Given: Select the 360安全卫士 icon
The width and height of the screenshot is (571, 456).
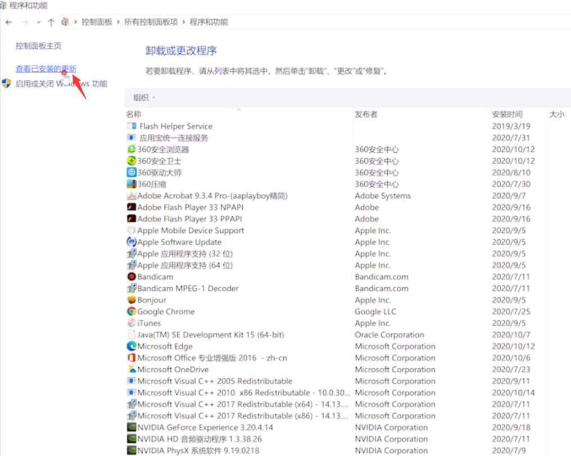Looking at the screenshot, I should [x=131, y=161].
